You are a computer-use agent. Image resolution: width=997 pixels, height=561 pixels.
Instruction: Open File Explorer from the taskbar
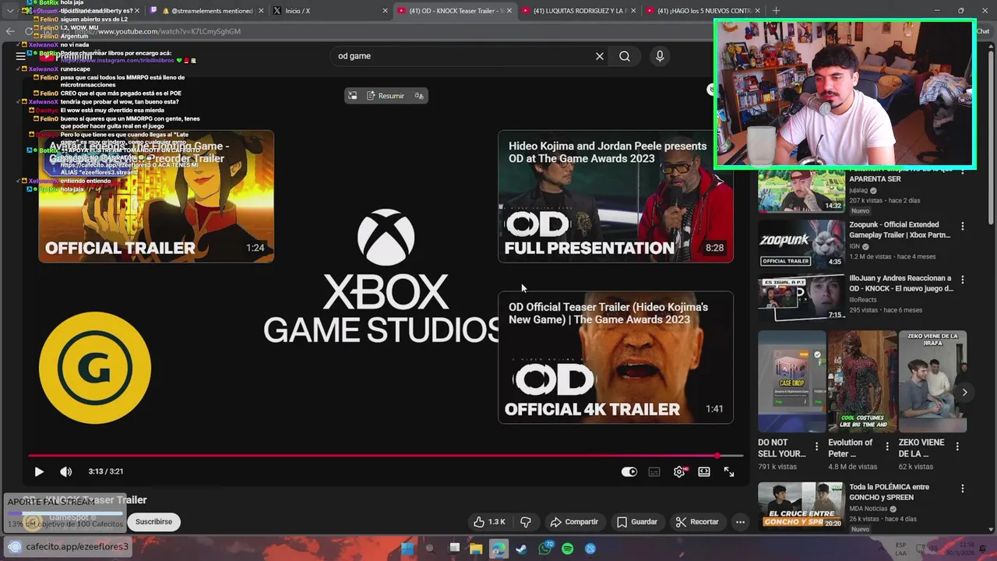[x=476, y=549]
